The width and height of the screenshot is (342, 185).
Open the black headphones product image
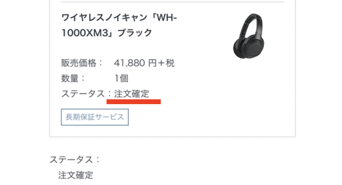point(248,36)
